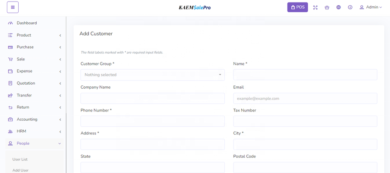
Task: Click the Expense wallet icon
Action: click(x=10, y=71)
